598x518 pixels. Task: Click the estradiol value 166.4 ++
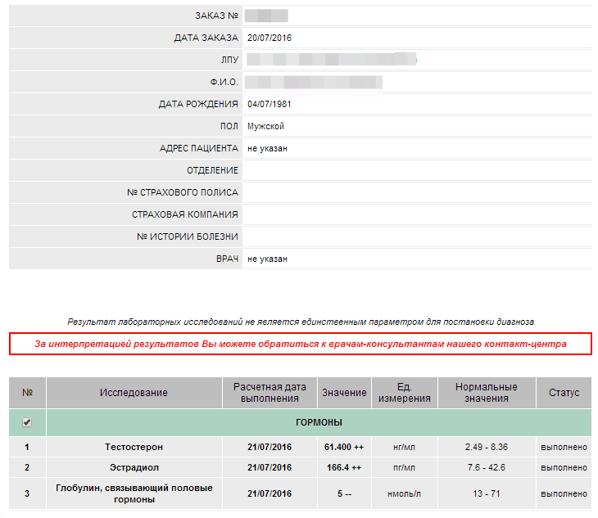[344, 467]
